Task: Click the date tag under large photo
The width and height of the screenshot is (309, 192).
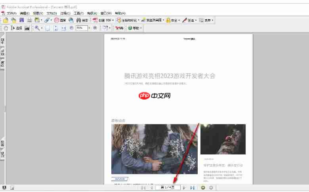Action: pyautogui.click(x=120, y=179)
